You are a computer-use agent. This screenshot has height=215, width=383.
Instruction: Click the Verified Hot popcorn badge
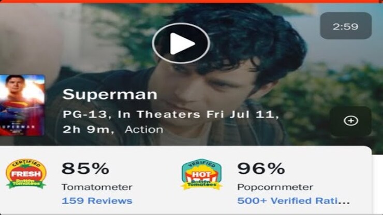[x=201, y=174]
